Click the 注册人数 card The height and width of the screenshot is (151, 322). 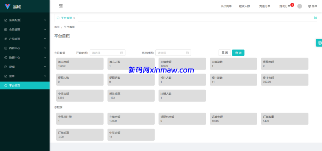coord(182,96)
